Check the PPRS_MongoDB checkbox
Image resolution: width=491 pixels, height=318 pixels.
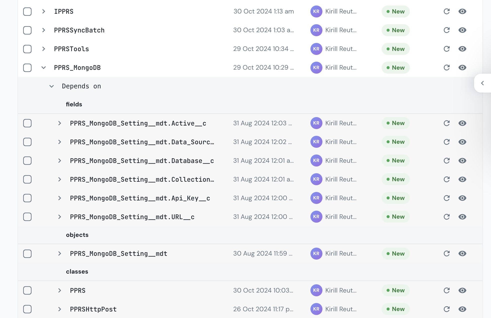[x=27, y=68]
